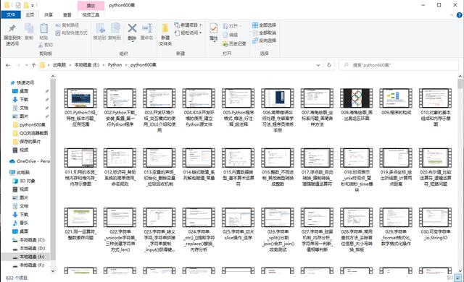Click the 剪切 scissors cut button

click(46, 45)
